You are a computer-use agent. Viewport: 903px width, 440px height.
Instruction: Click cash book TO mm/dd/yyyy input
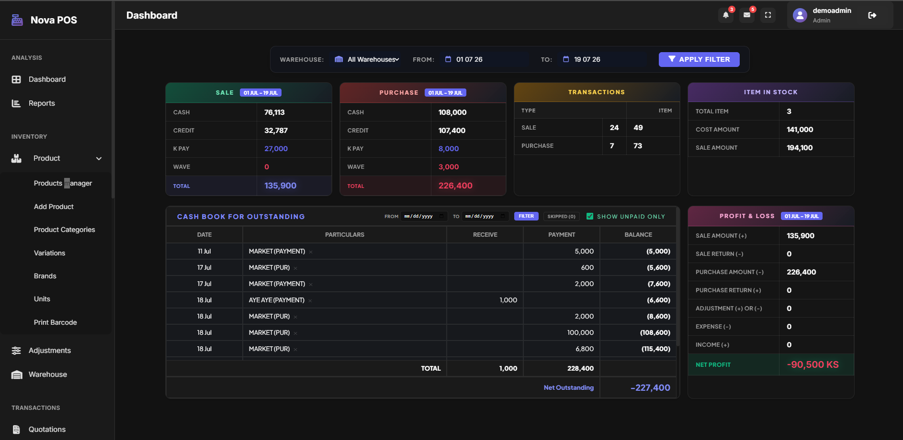click(x=485, y=216)
